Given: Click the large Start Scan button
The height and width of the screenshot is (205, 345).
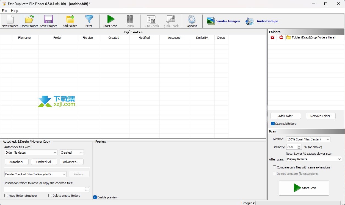Looking at the screenshot, I should (304, 188).
